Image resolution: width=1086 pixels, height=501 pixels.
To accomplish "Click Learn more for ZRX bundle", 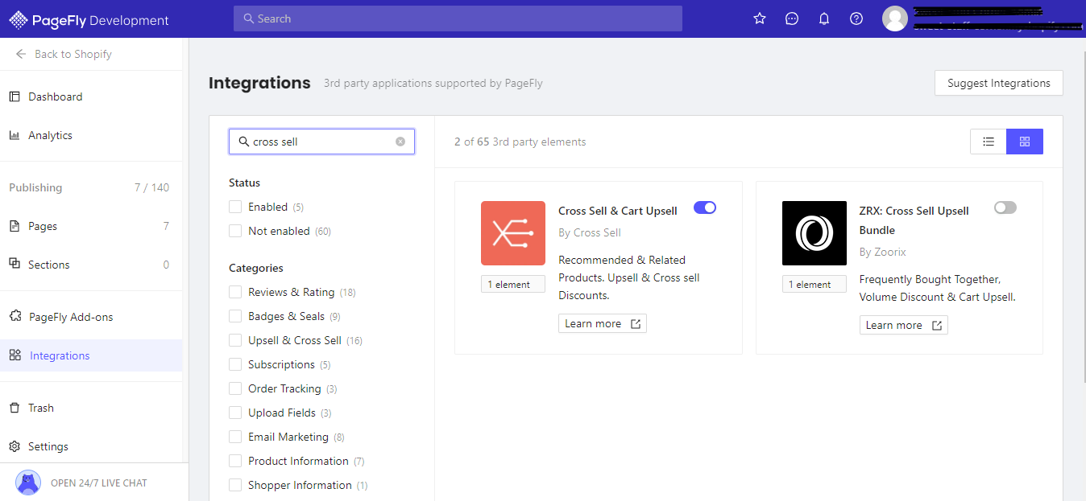I will [x=903, y=325].
